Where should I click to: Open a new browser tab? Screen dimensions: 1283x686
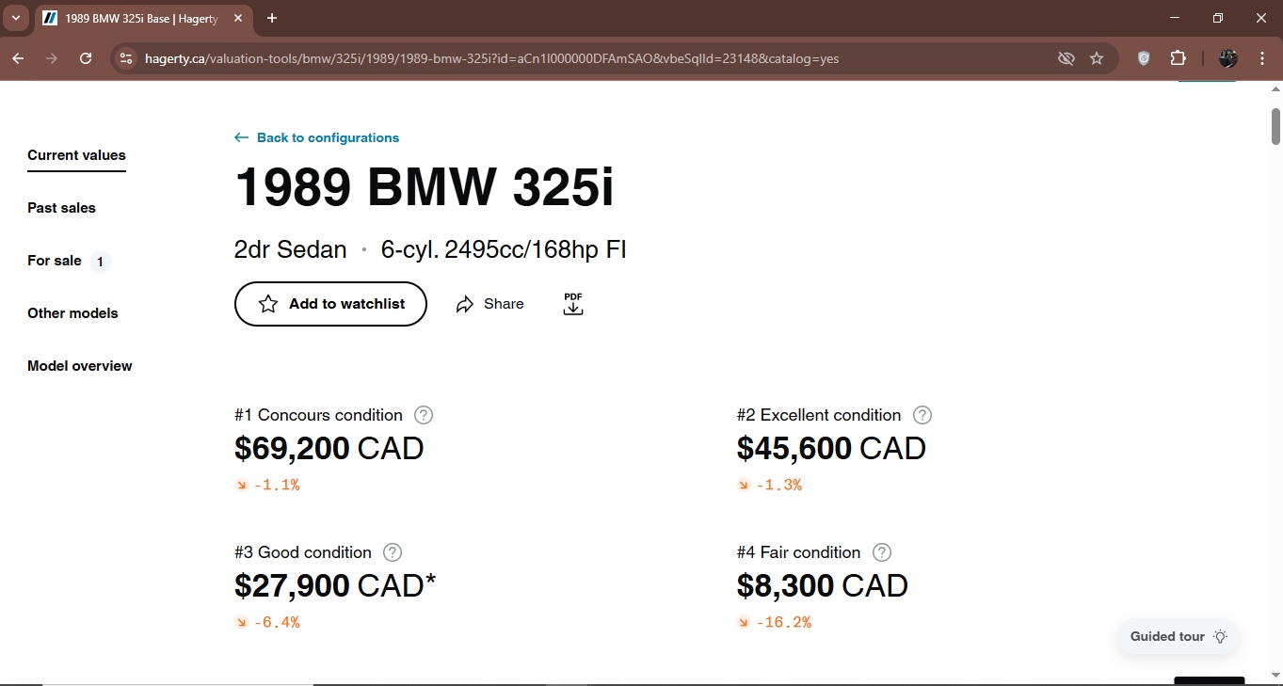(x=272, y=18)
